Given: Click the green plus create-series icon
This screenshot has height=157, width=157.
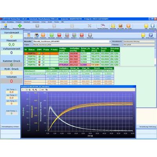Looking at the screenshot, I should click(x=20, y=26).
